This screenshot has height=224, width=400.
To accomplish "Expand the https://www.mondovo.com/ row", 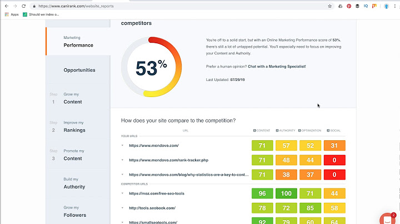I will (122, 146).
